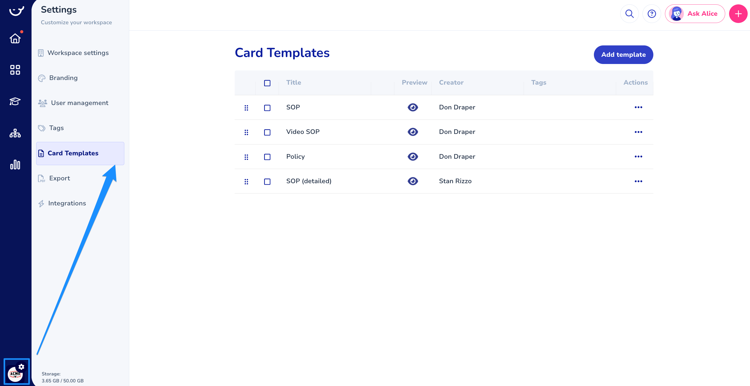Check the SOP template checkbox
Image resolution: width=750 pixels, height=386 pixels.
267,108
